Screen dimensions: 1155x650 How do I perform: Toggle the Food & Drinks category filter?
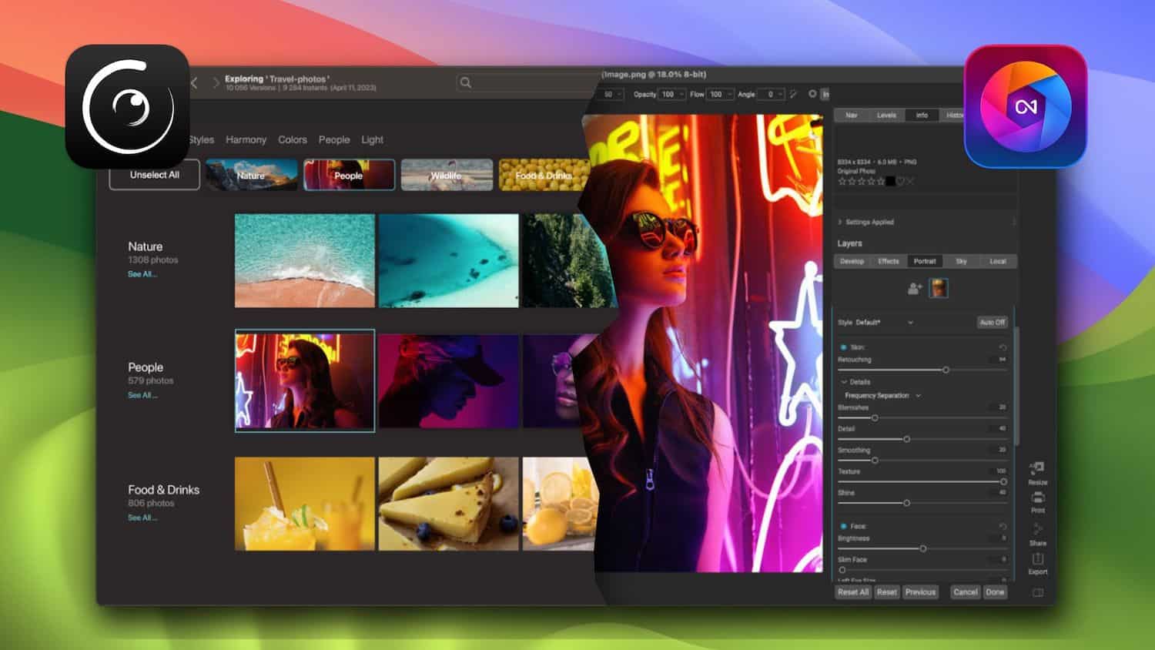(544, 175)
